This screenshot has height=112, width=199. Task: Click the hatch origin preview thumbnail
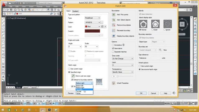pos(99,82)
